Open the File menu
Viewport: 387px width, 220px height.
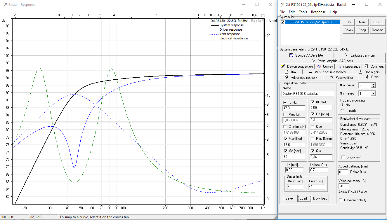click(x=282, y=12)
